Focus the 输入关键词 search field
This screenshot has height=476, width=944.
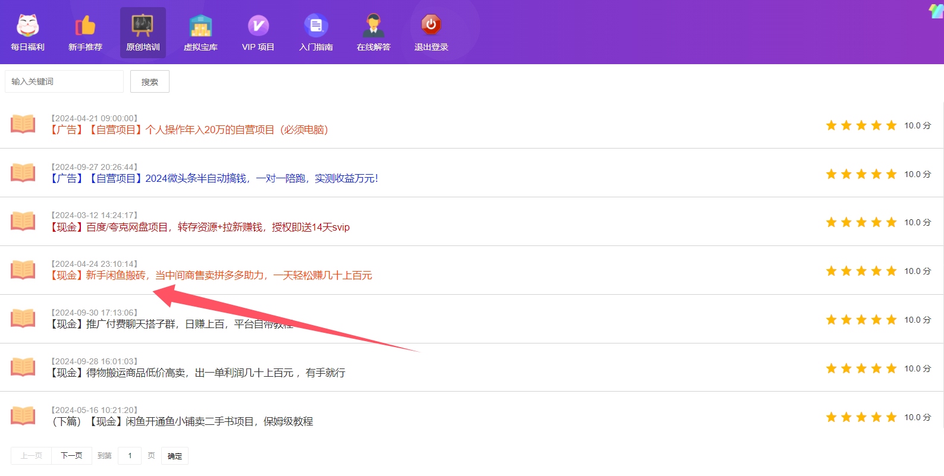64,81
